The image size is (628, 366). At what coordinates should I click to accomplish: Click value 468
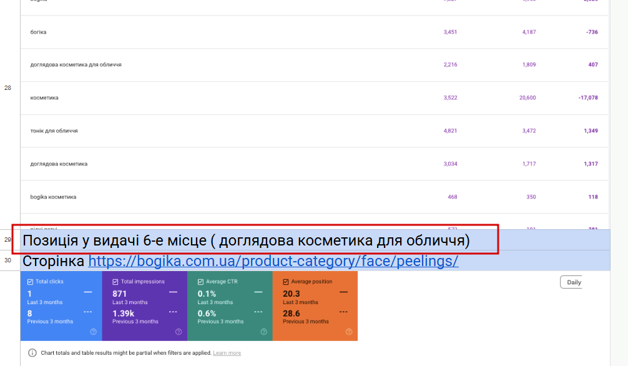click(452, 197)
